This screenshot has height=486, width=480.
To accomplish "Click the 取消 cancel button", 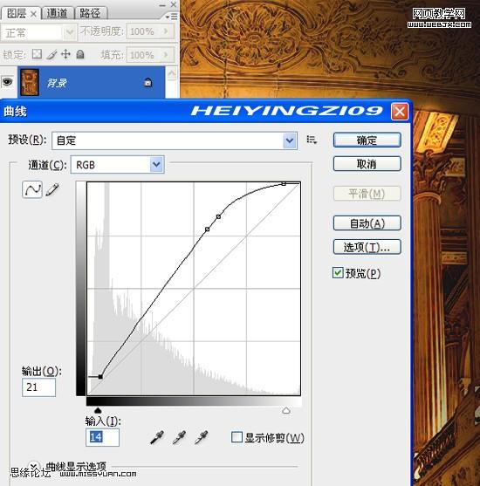I will pos(367,164).
